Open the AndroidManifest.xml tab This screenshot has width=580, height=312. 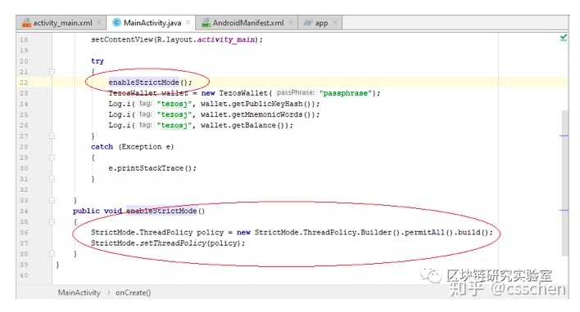click(247, 23)
